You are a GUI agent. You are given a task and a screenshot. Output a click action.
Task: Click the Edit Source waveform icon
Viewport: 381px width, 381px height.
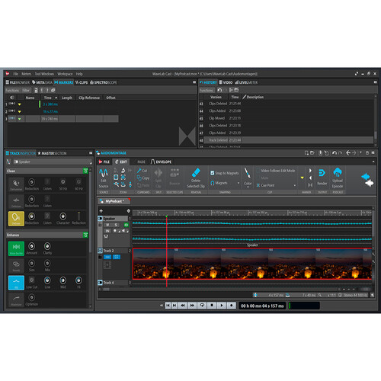click(x=104, y=173)
